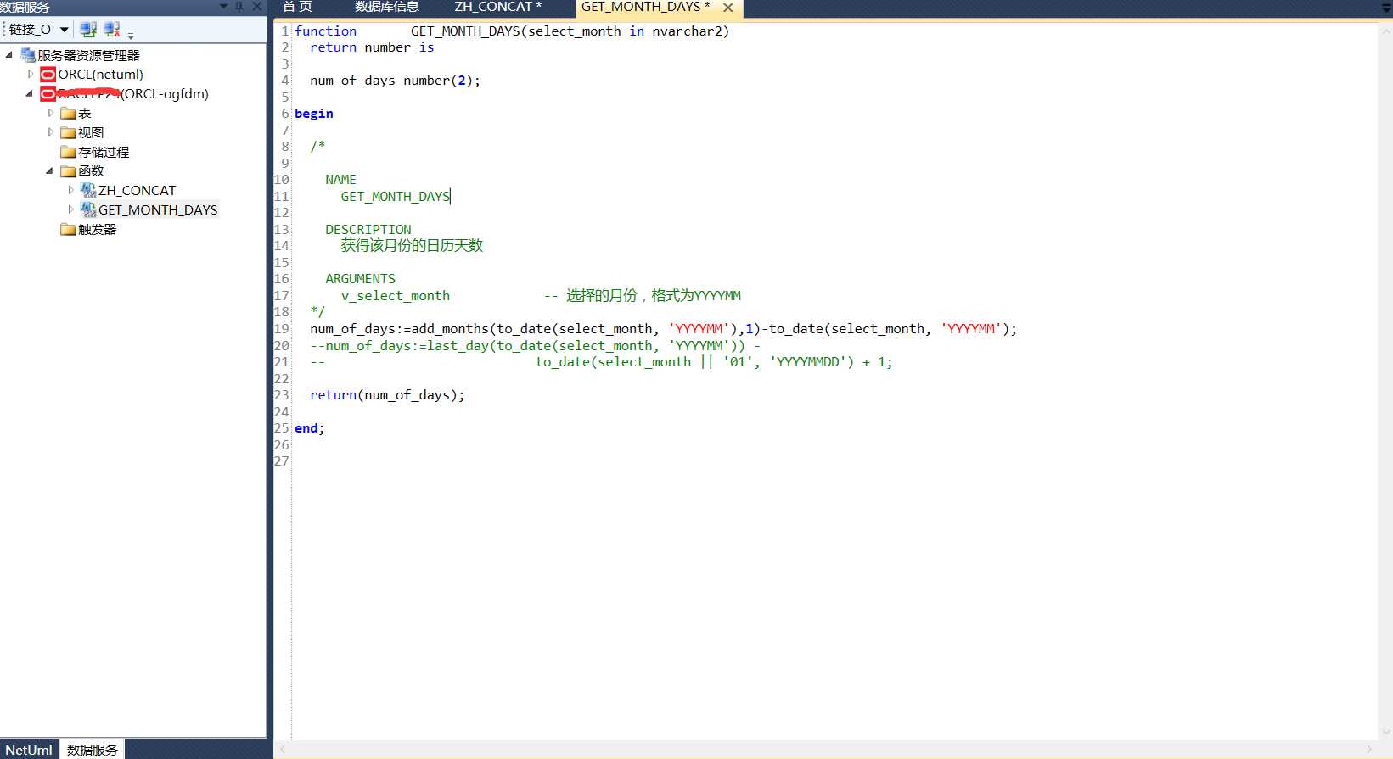Click 'v_select_month' on line 17
This screenshot has height=759, width=1393.
pos(396,296)
